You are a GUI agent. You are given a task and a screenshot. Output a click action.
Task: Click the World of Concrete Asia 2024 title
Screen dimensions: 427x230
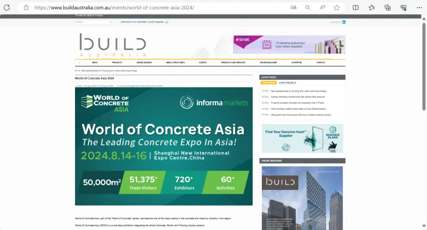point(94,78)
